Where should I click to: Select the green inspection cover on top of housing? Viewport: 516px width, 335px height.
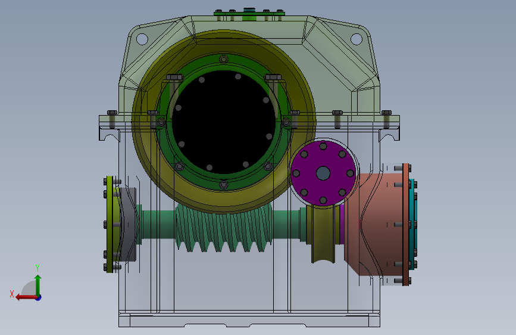(249, 13)
